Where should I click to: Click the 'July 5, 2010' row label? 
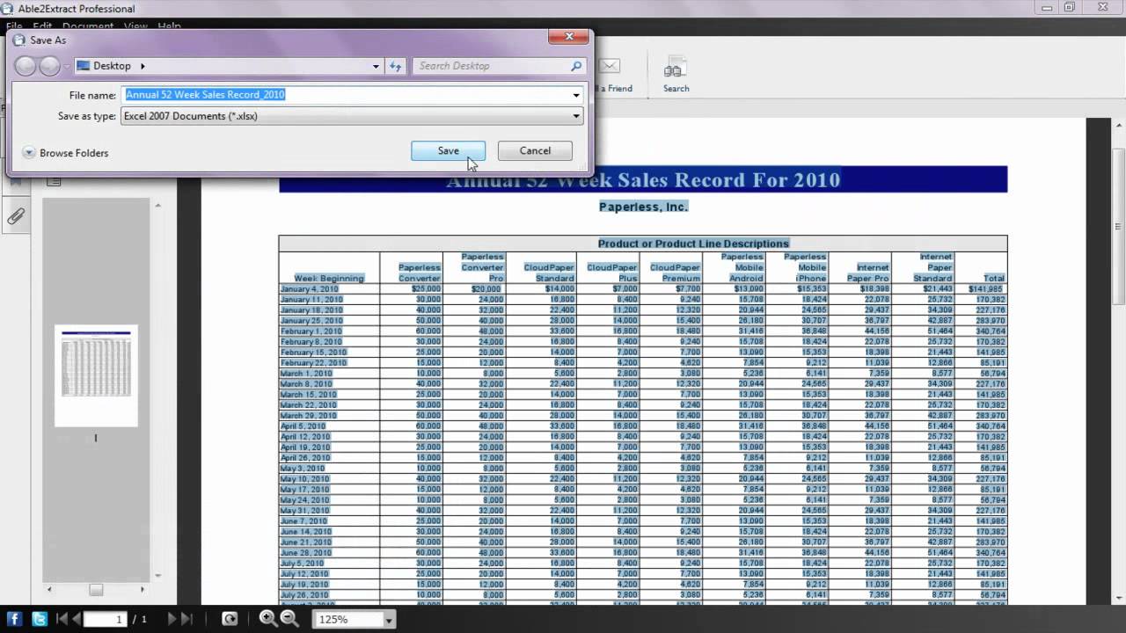(x=303, y=563)
